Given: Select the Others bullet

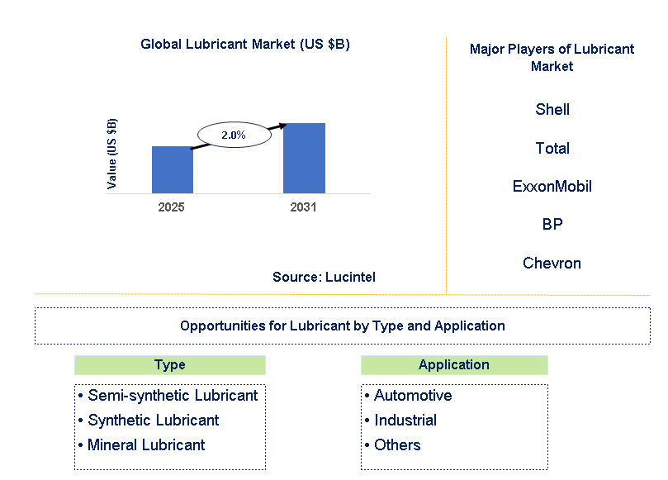Looking at the screenshot, I should pos(393,445).
